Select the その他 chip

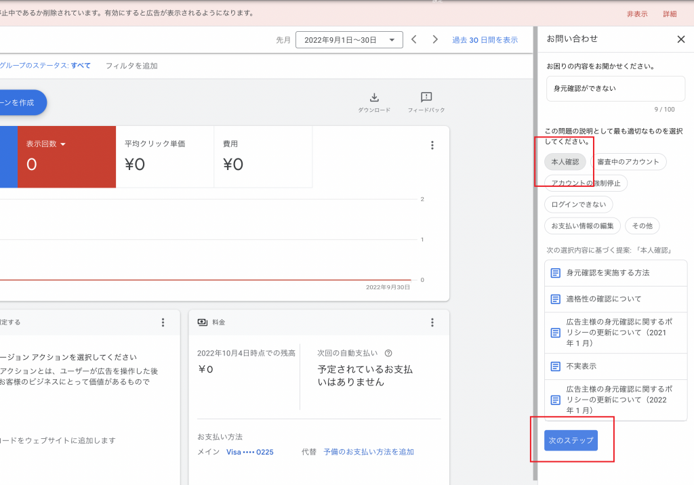(x=642, y=226)
